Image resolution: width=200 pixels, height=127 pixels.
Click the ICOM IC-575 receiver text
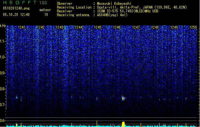128,11
